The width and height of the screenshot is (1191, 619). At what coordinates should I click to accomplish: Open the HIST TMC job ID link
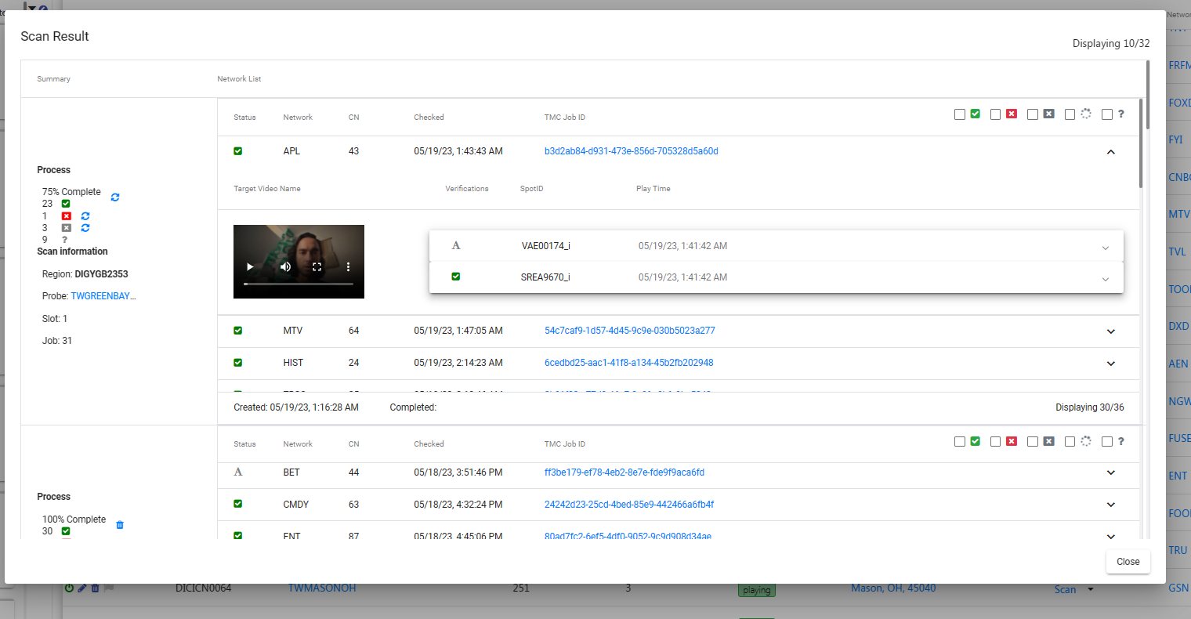pyautogui.click(x=628, y=363)
